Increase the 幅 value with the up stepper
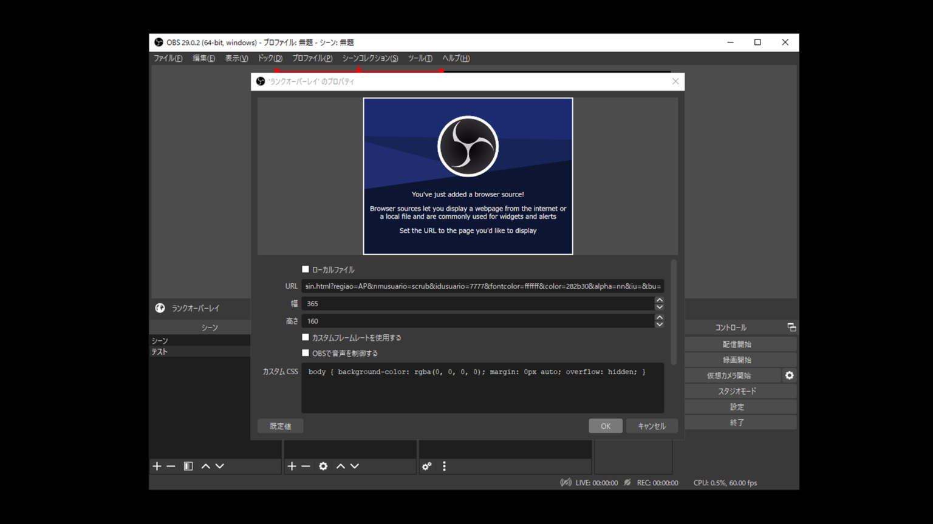The width and height of the screenshot is (933, 524). coord(659,300)
